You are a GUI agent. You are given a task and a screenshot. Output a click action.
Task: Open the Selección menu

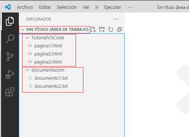pos(67,7)
